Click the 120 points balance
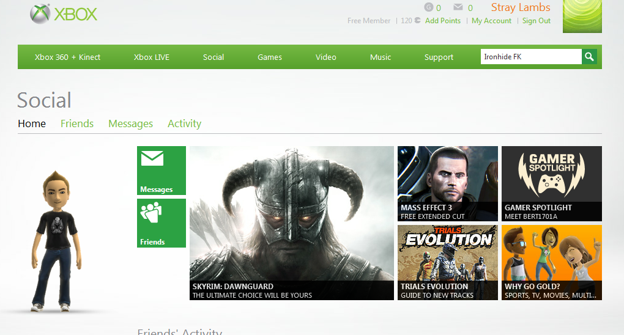624x335 pixels. tap(406, 21)
